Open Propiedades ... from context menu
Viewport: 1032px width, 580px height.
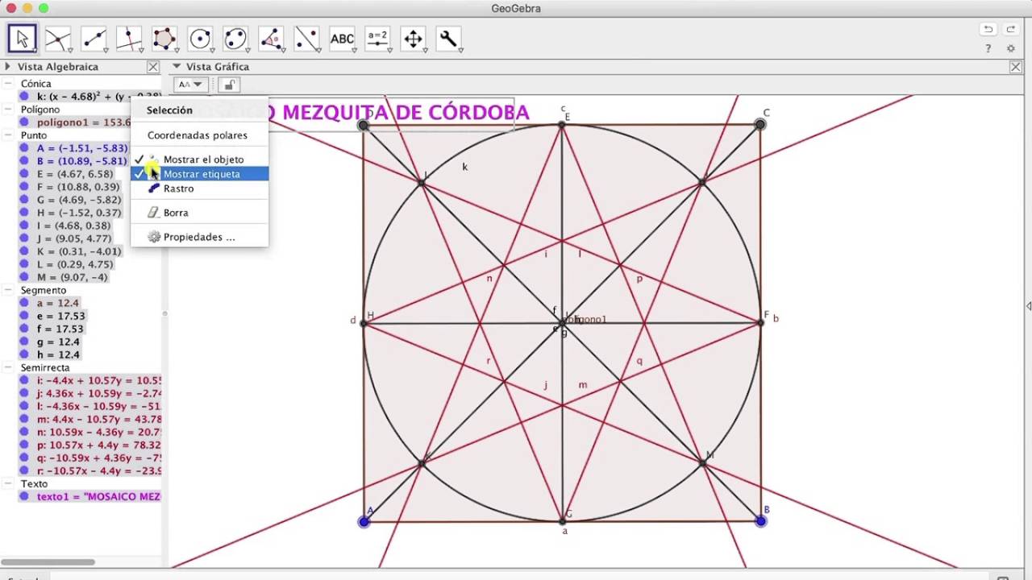click(x=199, y=237)
